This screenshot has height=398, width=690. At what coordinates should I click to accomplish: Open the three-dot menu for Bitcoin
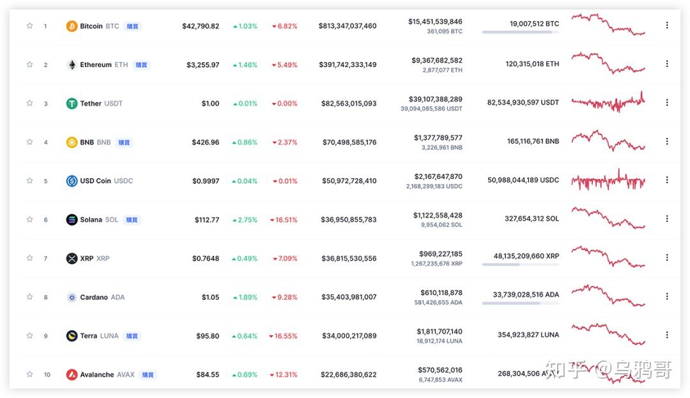(667, 25)
